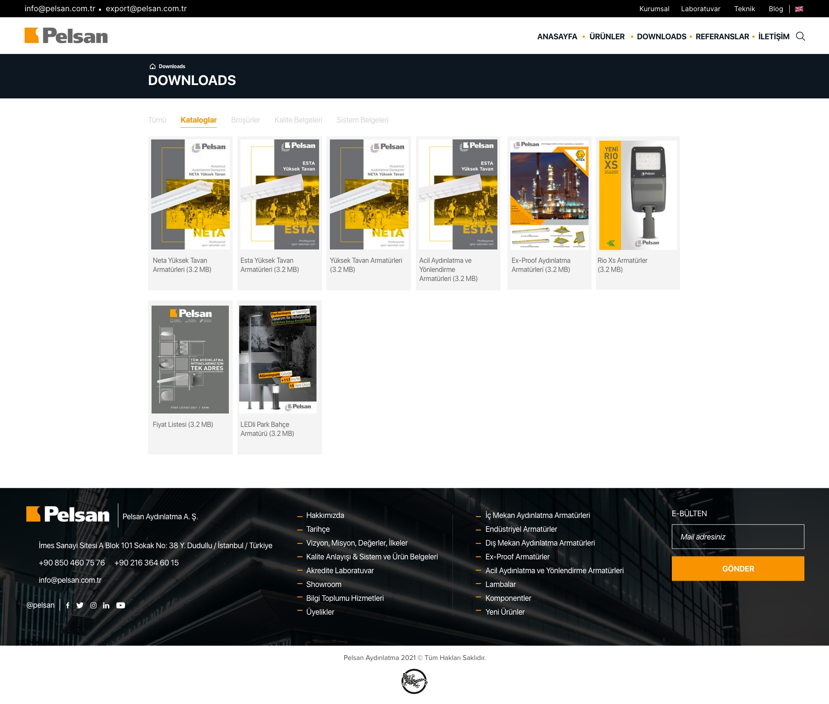Open the LinkedIn icon in footer
The height and width of the screenshot is (704, 829).
coord(106,606)
